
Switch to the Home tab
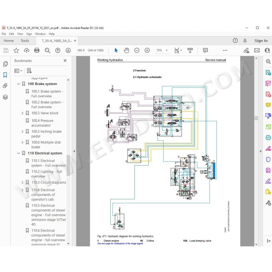coord(9,40)
